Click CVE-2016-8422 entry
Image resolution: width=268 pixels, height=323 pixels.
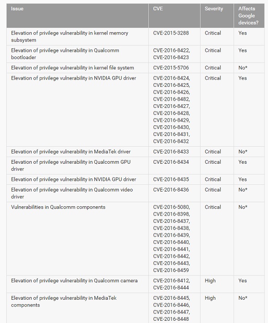(x=172, y=50)
